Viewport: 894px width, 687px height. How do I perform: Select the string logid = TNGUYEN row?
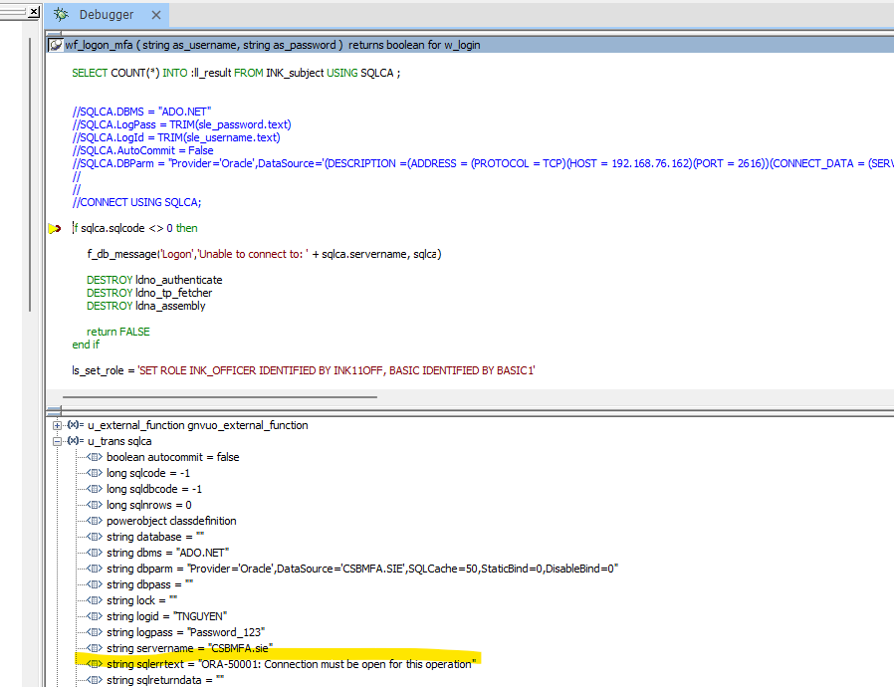[x=167, y=617]
